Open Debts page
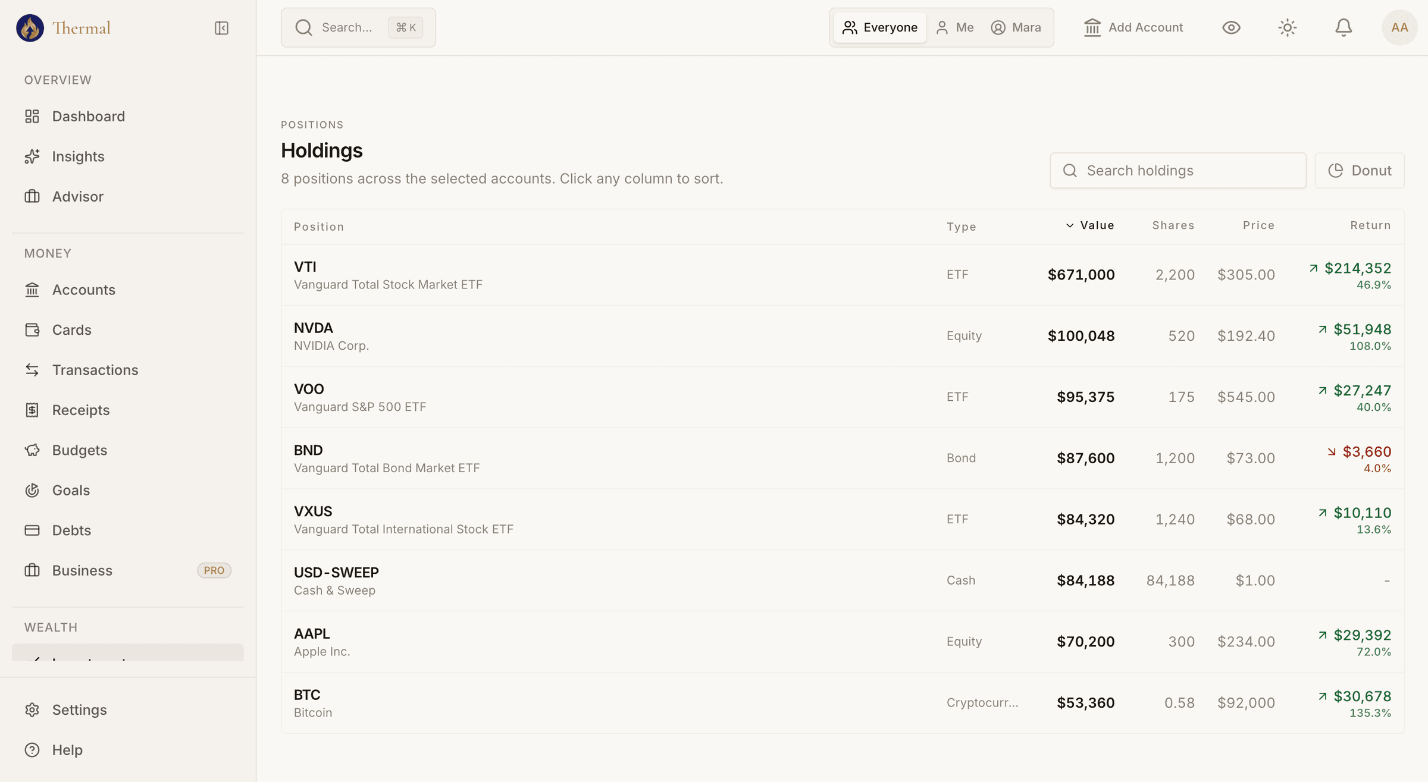 coord(128,530)
